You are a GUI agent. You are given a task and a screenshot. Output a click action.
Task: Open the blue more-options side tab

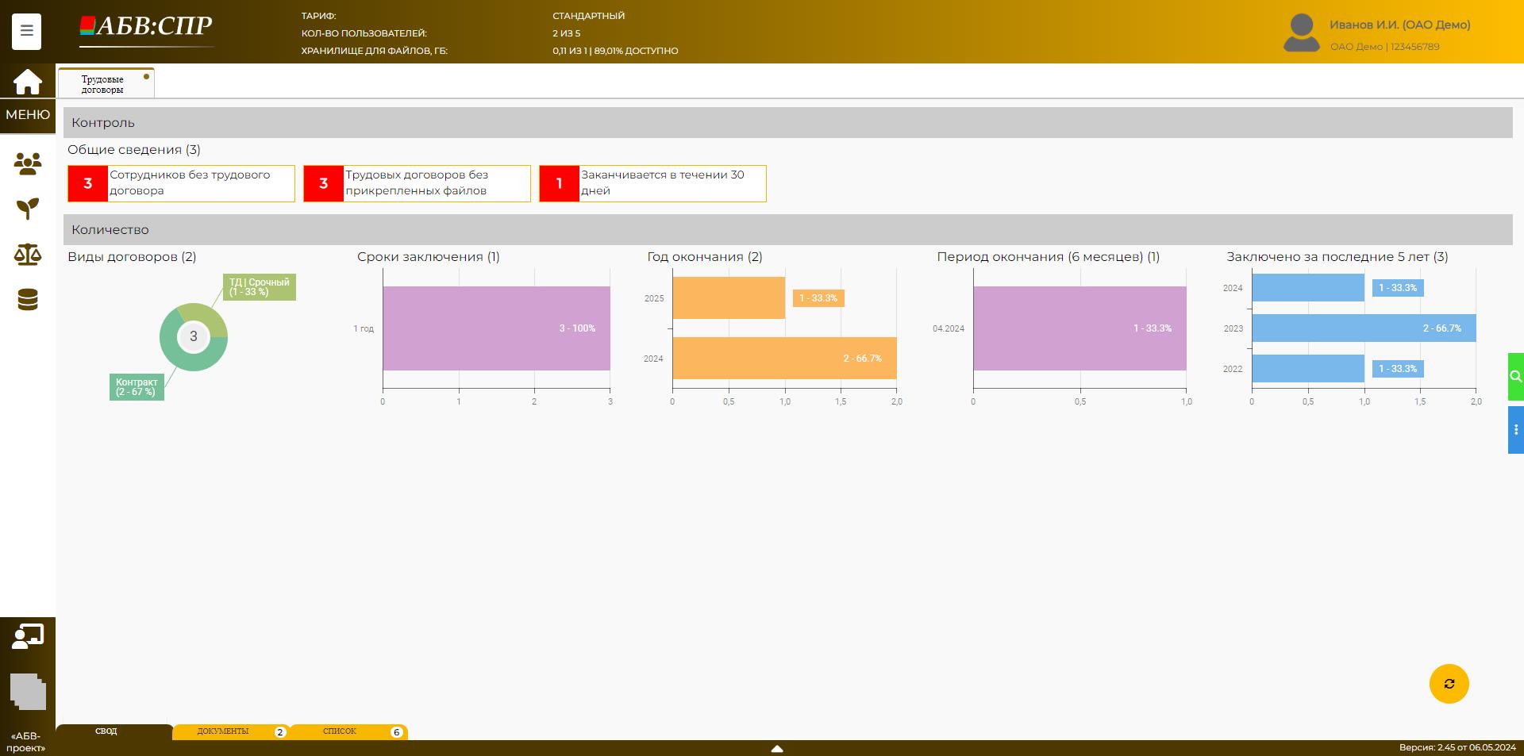(x=1515, y=430)
